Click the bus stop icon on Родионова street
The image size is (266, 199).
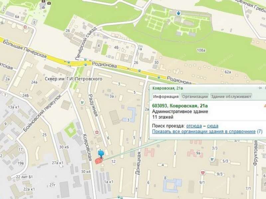pyautogui.click(x=140, y=71)
